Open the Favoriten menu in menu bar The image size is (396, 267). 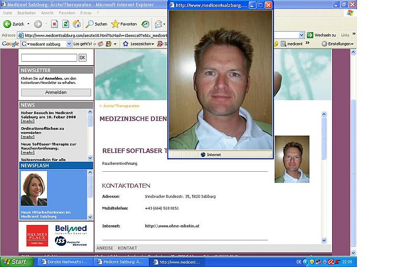coord(67,12)
